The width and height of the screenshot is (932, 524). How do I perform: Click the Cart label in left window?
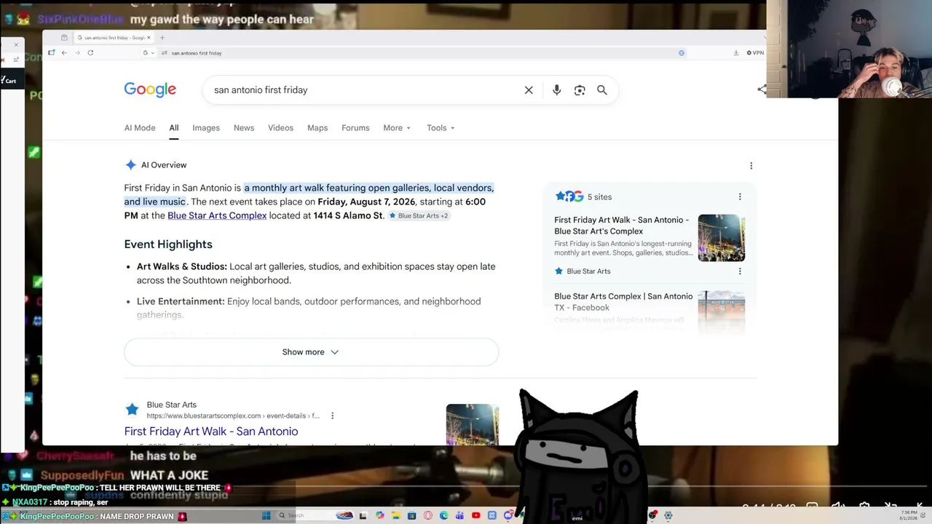pos(10,81)
